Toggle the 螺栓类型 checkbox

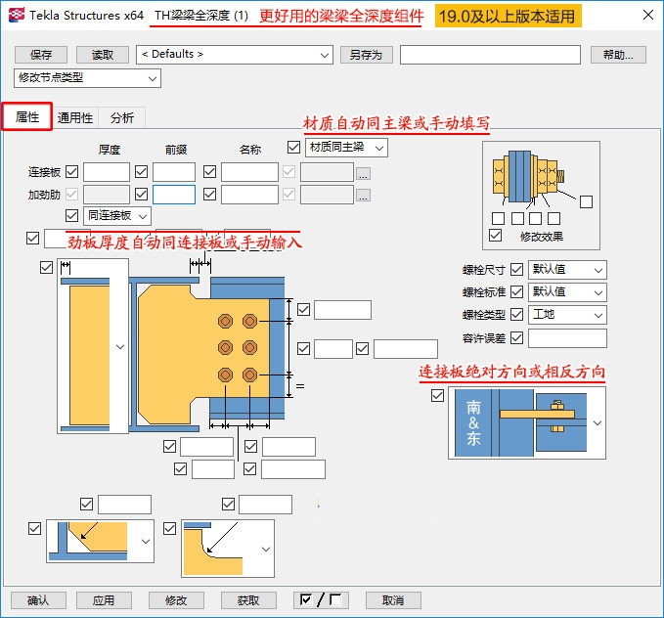click(x=516, y=314)
